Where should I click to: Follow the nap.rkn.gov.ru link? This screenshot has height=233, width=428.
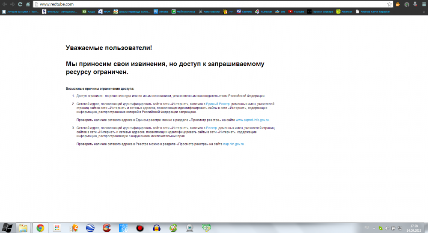tap(234, 144)
